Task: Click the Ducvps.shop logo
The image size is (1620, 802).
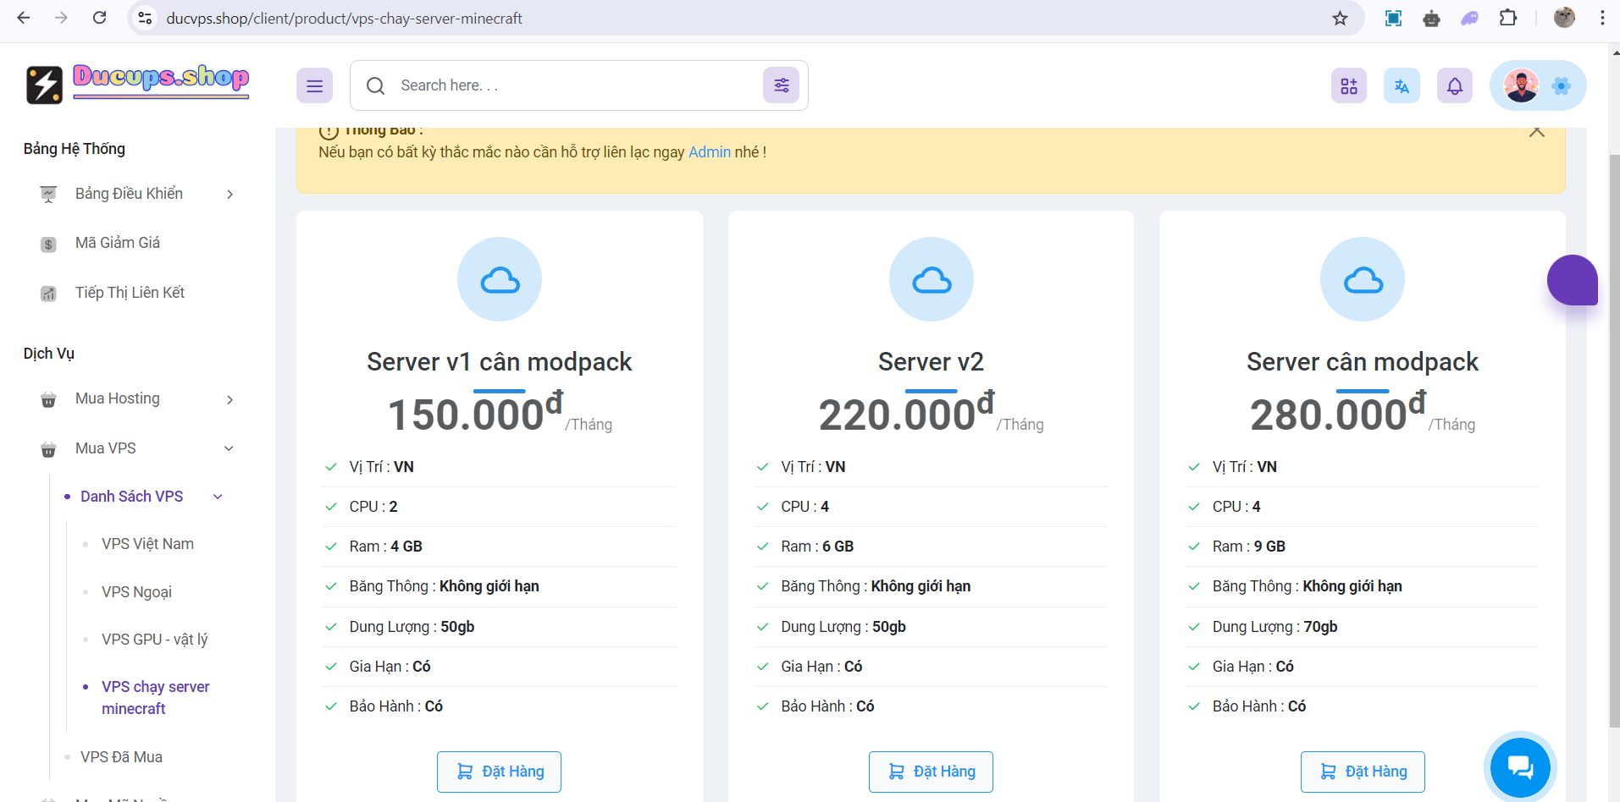Action: click(137, 85)
